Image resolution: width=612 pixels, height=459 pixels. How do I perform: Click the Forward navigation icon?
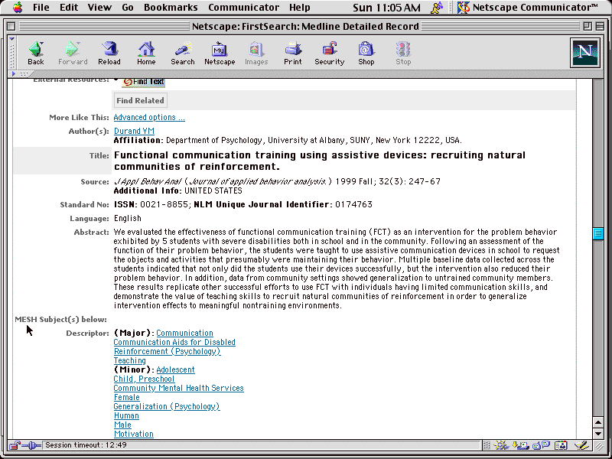[x=73, y=53]
